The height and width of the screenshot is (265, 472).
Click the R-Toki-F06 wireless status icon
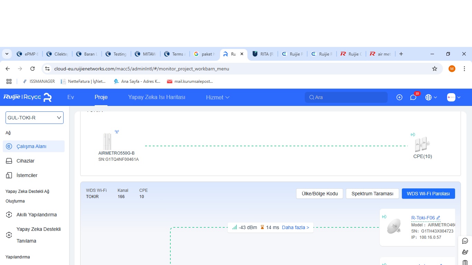coord(384,217)
